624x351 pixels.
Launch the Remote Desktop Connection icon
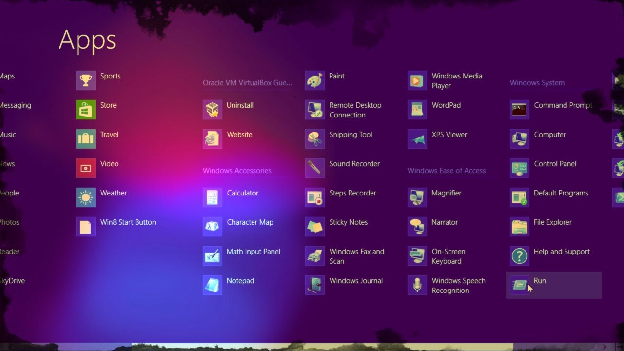coord(315,110)
